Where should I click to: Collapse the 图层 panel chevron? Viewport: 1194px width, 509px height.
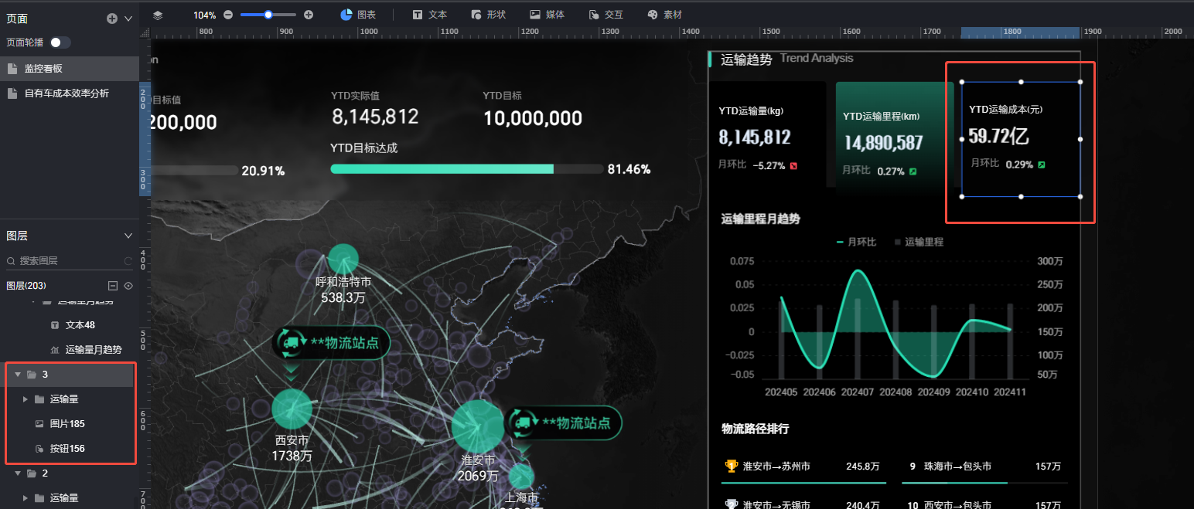click(x=128, y=236)
